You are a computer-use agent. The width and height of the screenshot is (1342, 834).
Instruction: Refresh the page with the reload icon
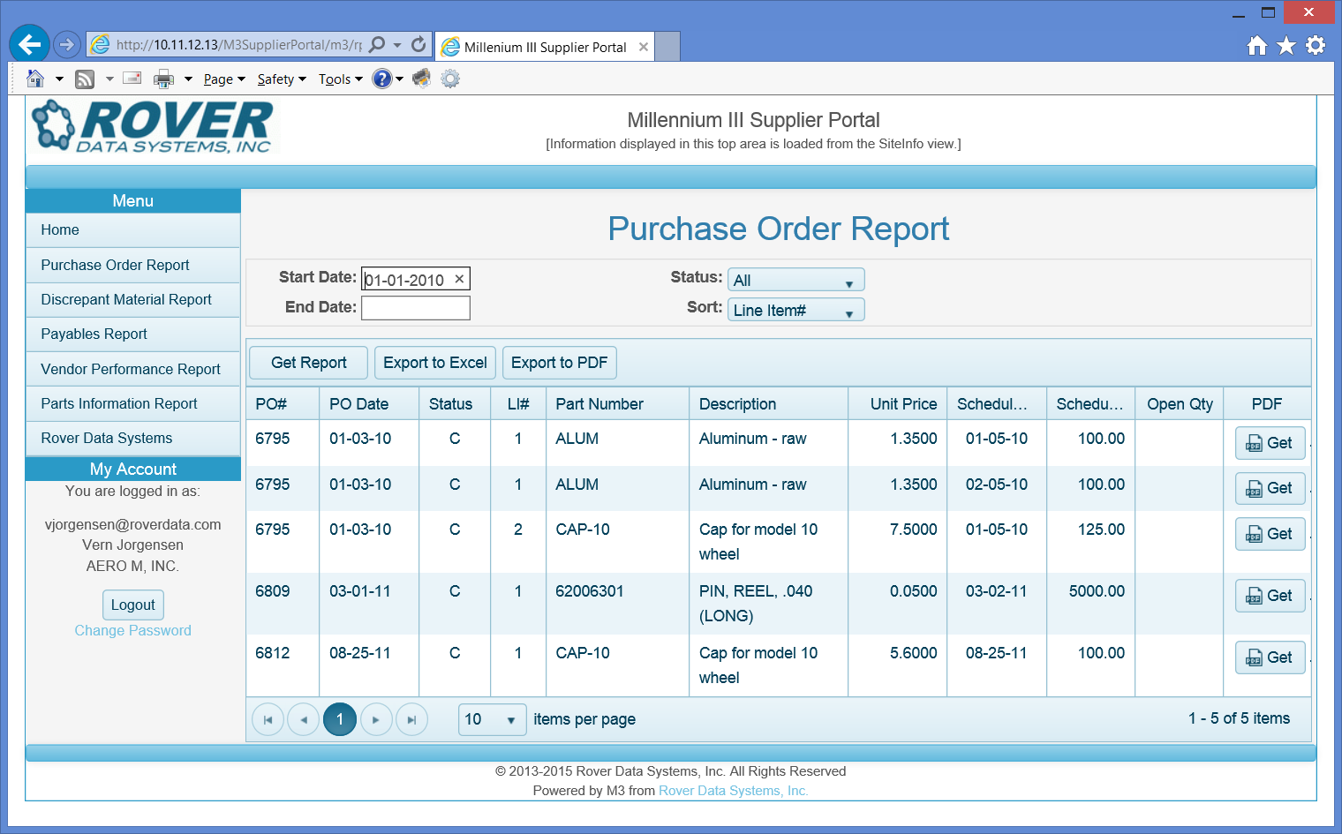(x=418, y=44)
